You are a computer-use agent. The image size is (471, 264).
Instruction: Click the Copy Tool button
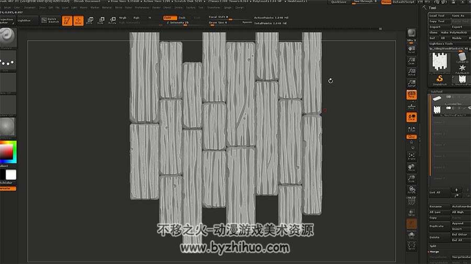pos(439,21)
